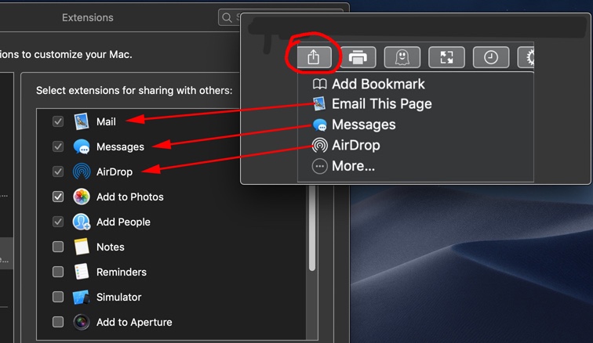Image resolution: width=593 pixels, height=343 pixels.
Task: Toggle the Mail extension checkbox
Action: (58, 121)
